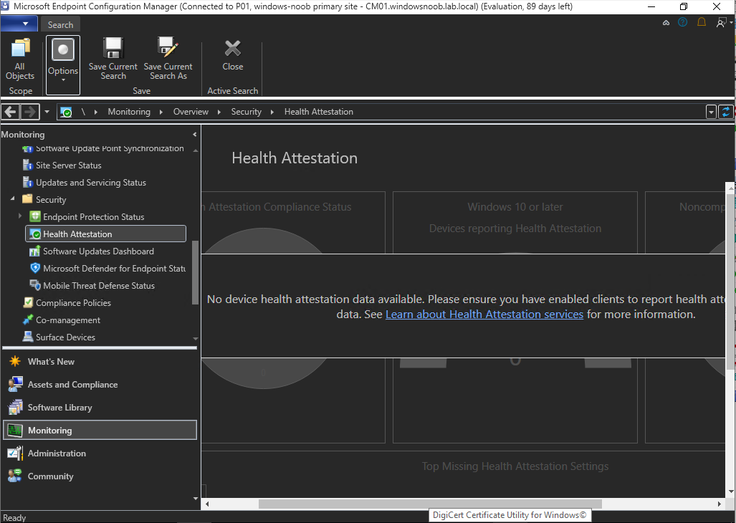Go back with the navigation arrow
This screenshot has height=523, width=736.
coord(10,112)
